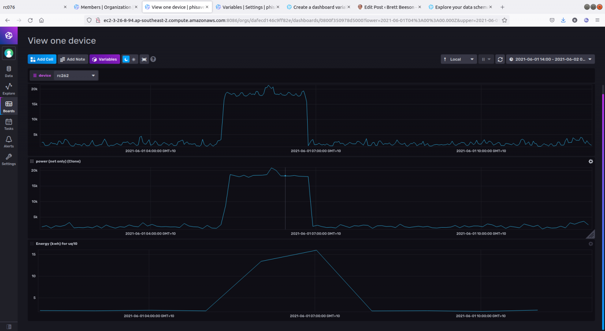Toggle dark theme moon icon
605x331 pixels.
pyautogui.click(x=127, y=59)
